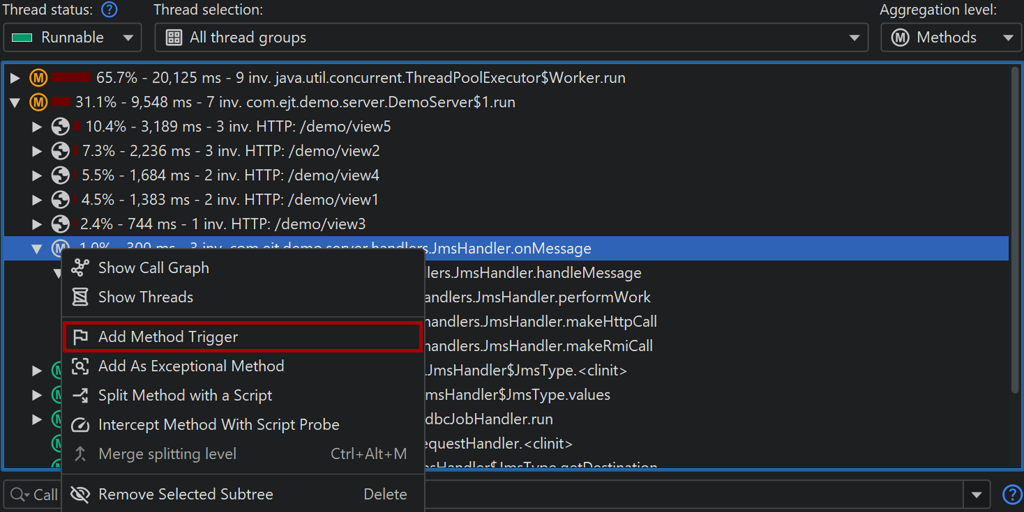Select the HTTP: /demo/view2 row

(230, 151)
